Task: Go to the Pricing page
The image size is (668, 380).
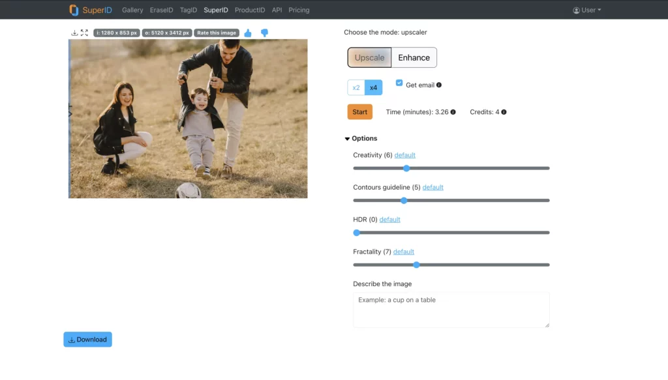Action: coord(299,10)
